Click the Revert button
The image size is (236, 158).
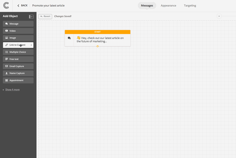[45, 17]
